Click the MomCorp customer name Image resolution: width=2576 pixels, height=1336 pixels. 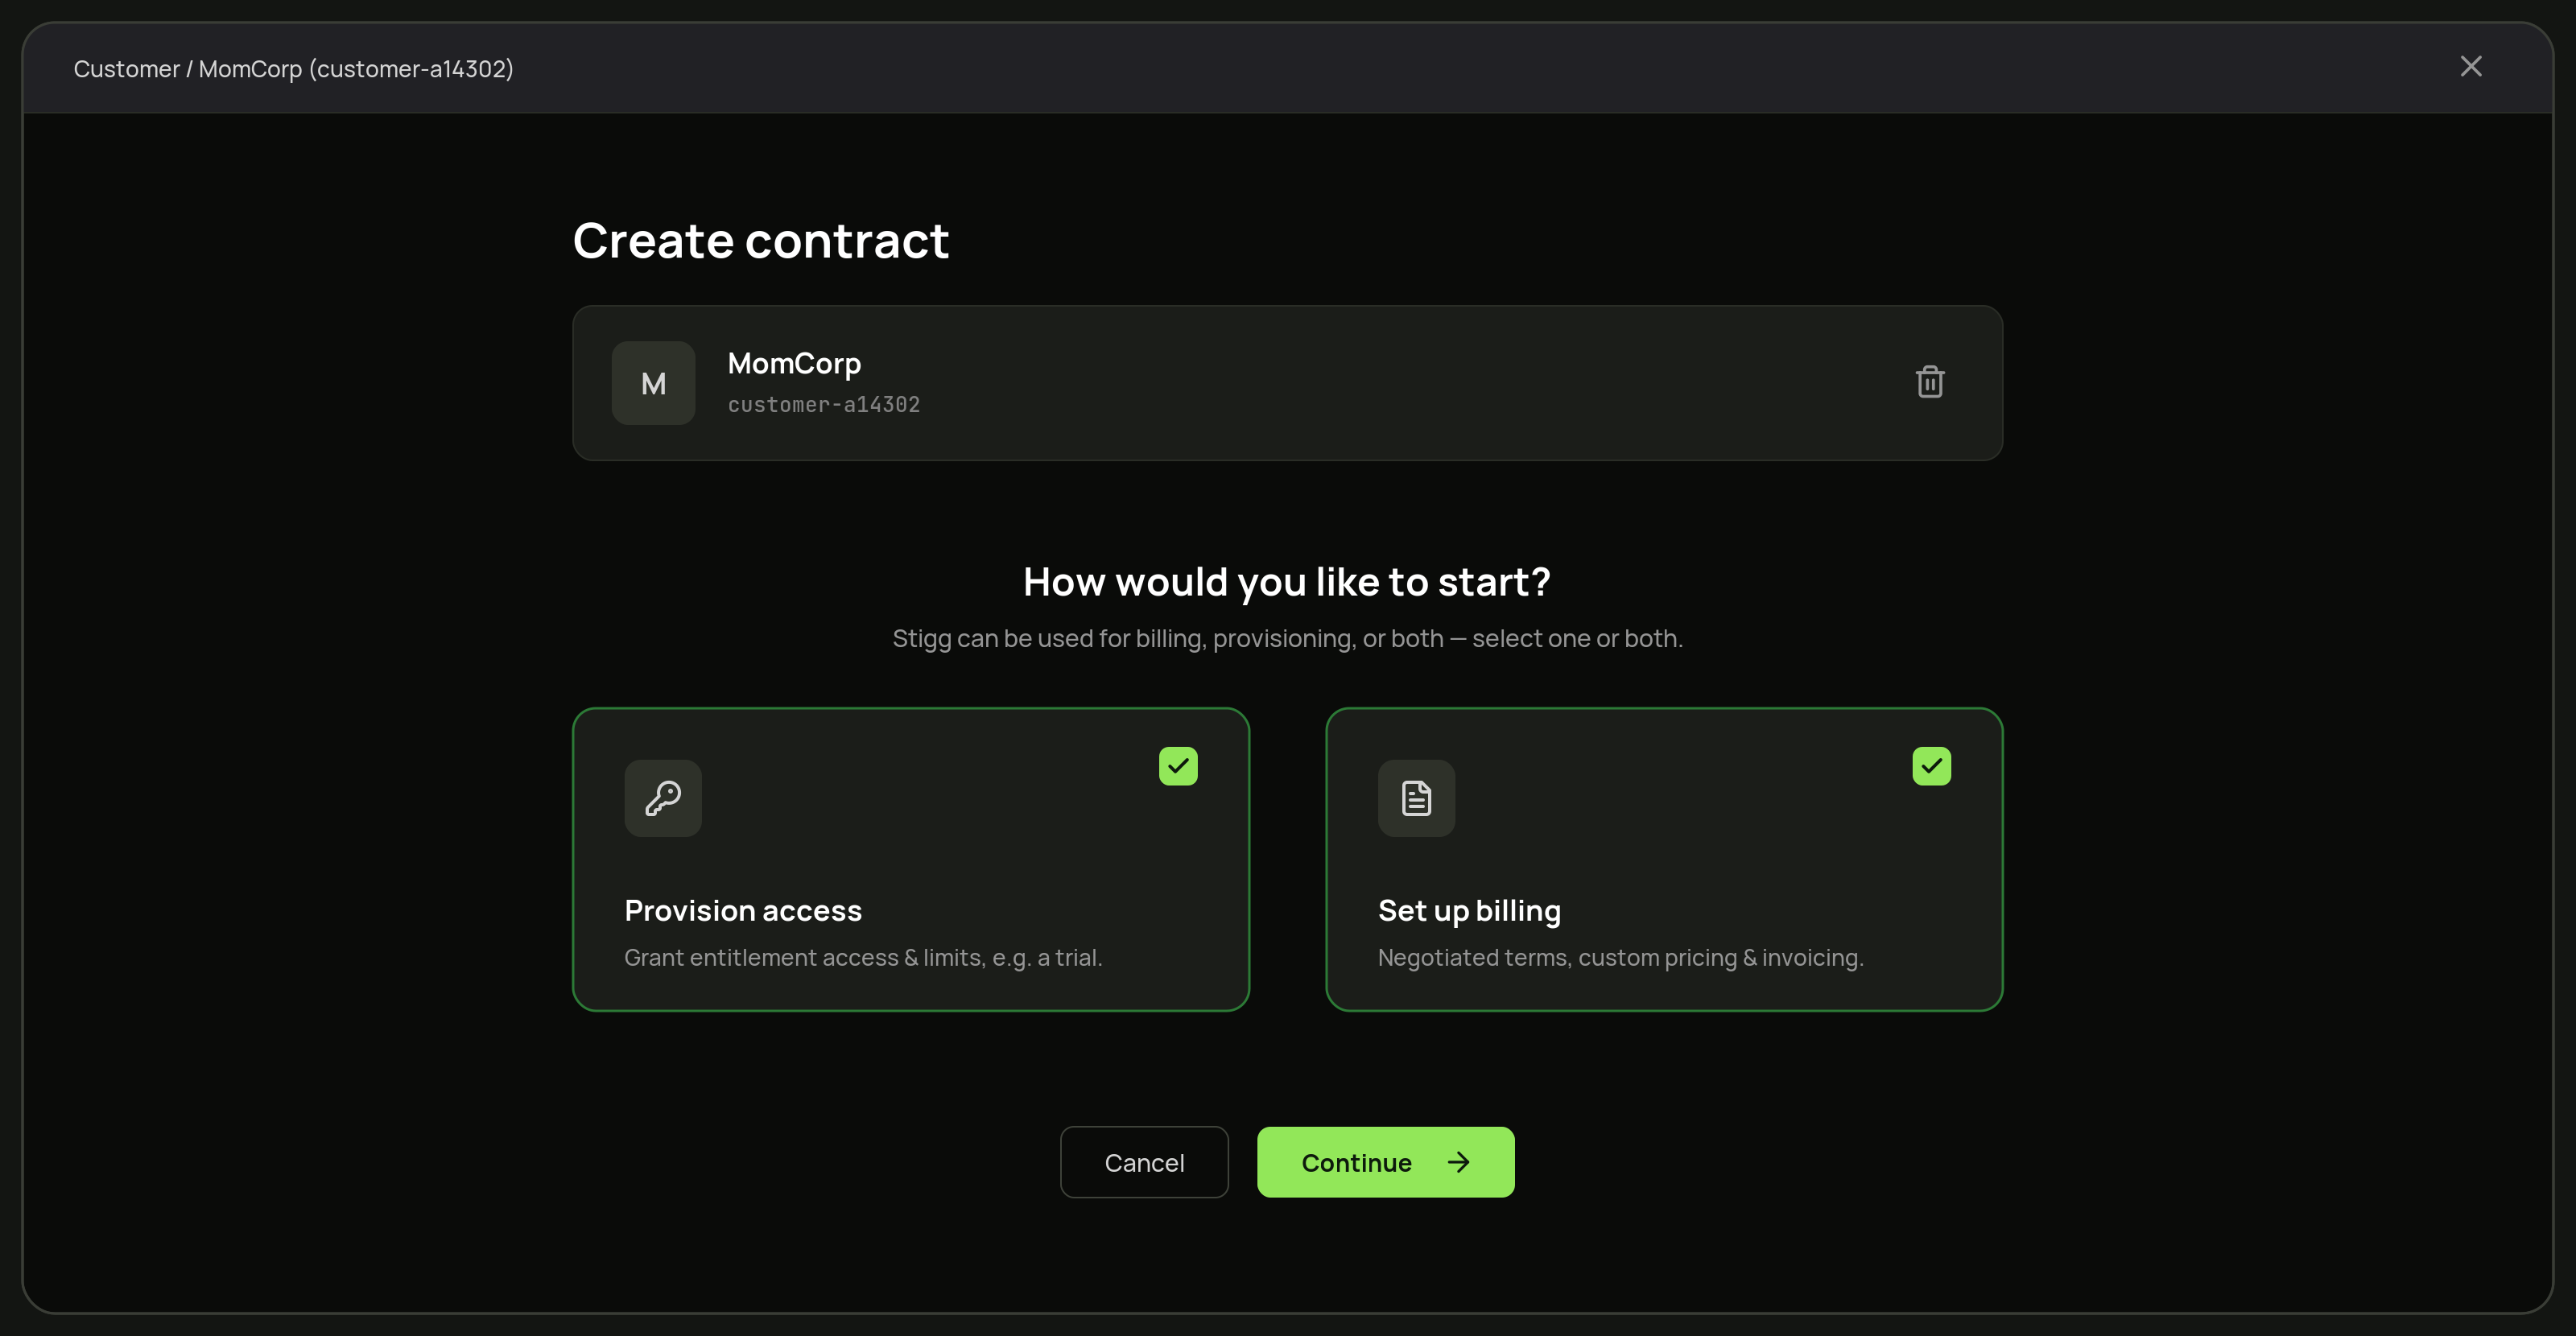click(x=794, y=364)
